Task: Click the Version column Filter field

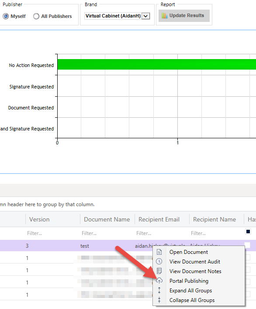Action: tap(52, 233)
